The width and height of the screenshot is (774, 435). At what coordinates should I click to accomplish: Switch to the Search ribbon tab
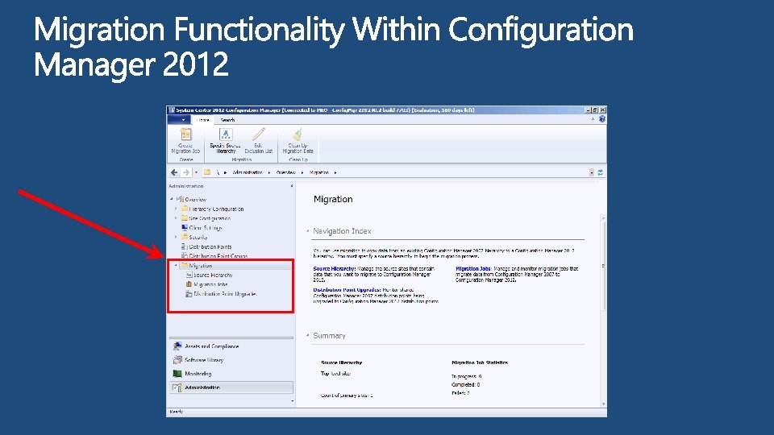[x=227, y=120]
